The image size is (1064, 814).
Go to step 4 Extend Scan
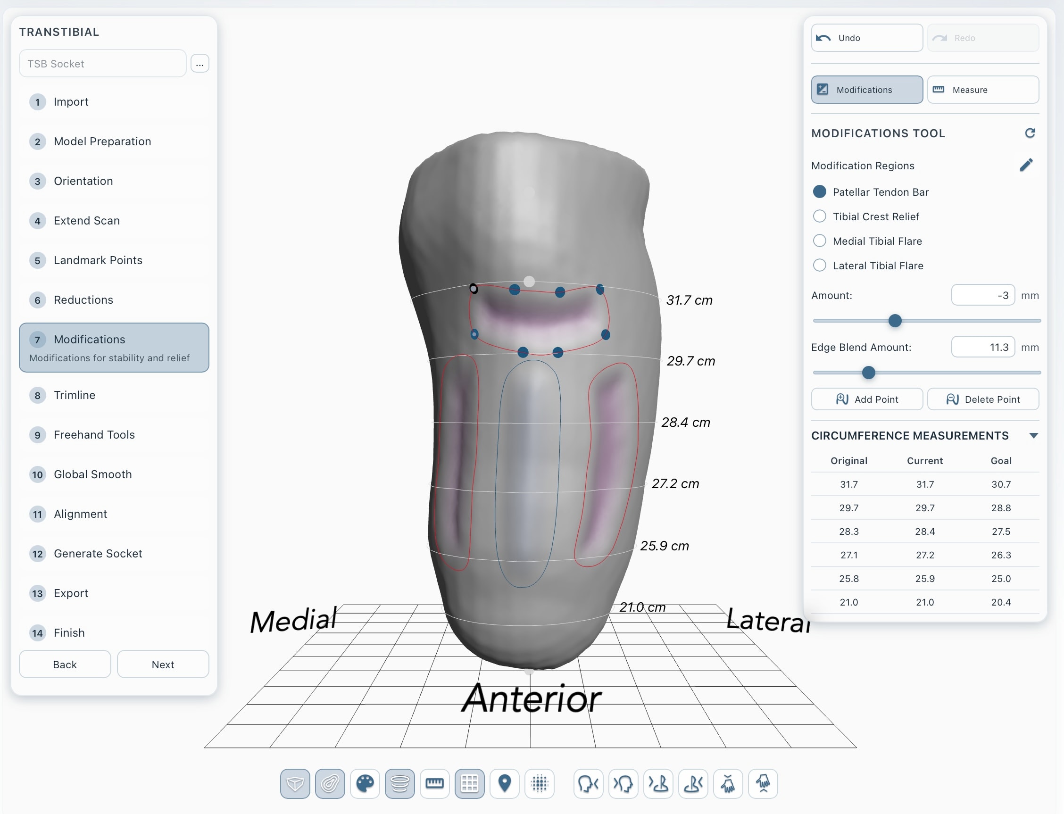(x=114, y=221)
